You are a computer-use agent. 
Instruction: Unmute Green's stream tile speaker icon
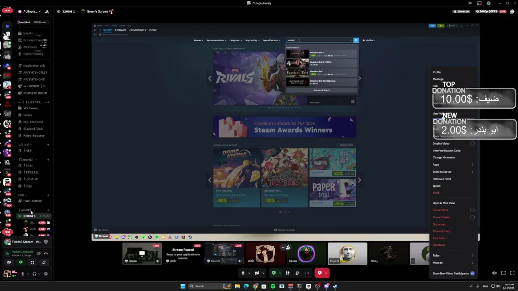point(158,261)
